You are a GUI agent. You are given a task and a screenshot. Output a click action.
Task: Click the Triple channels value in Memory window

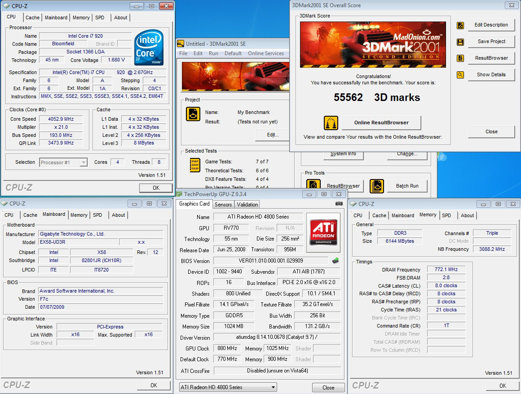tap(492, 233)
